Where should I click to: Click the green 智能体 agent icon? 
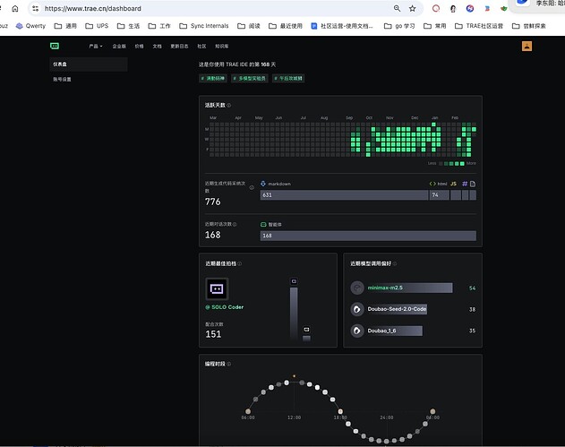pos(263,224)
